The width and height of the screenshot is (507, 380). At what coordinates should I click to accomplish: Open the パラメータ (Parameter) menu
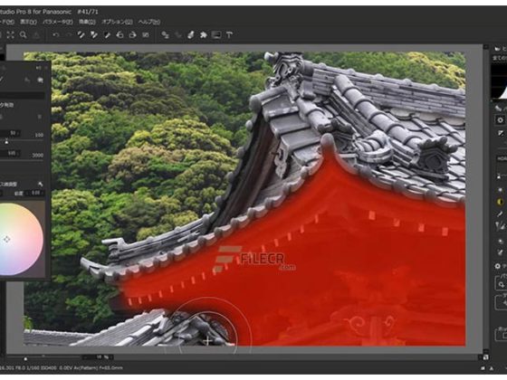click(x=58, y=22)
